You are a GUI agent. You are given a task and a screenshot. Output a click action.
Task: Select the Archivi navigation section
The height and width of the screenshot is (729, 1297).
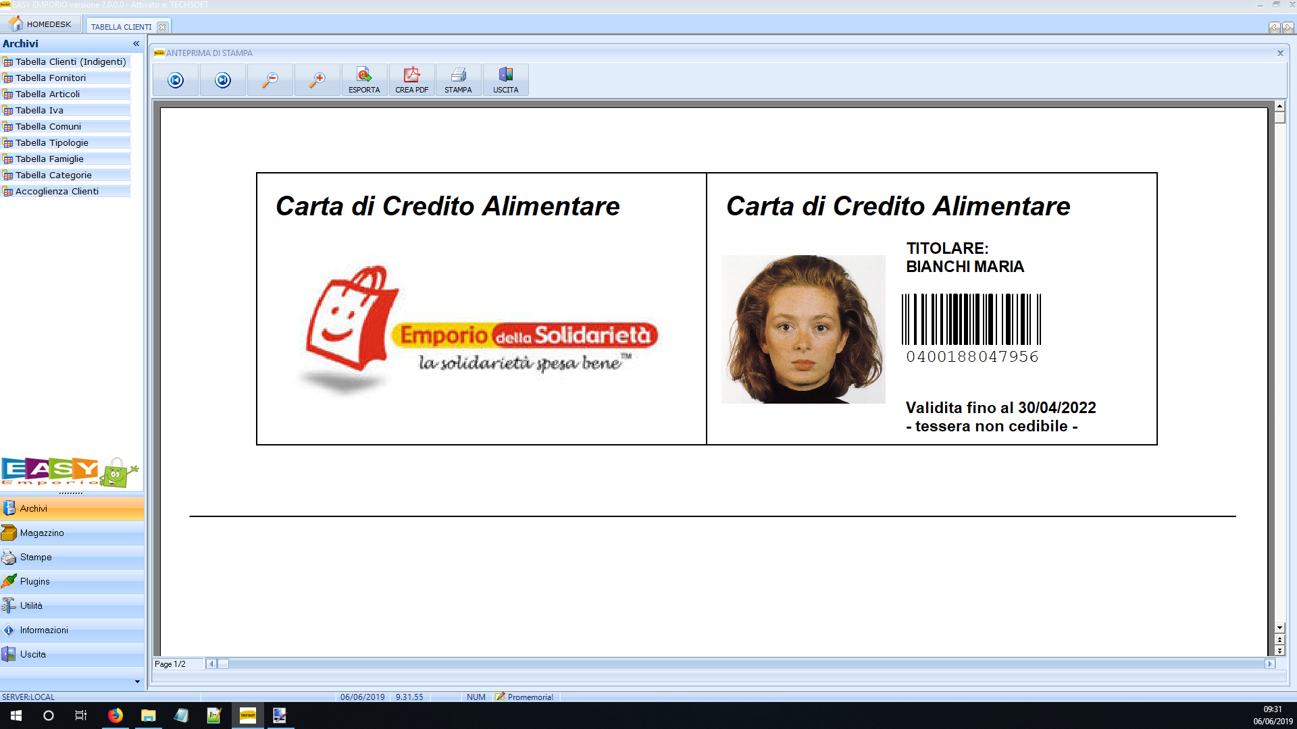pyautogui.click(x=72, y=508)
